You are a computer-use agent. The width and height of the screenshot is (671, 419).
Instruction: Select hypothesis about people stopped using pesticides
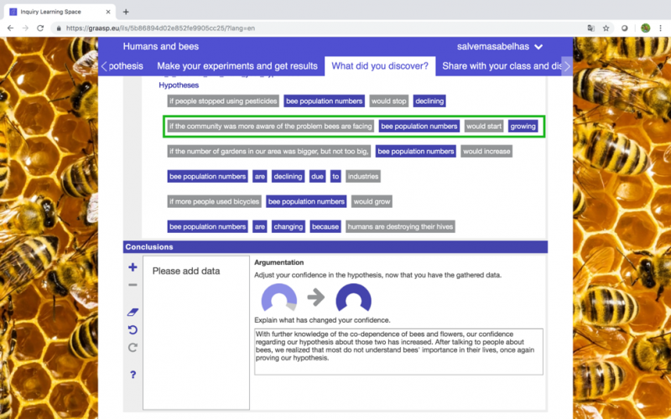(306, 101)
